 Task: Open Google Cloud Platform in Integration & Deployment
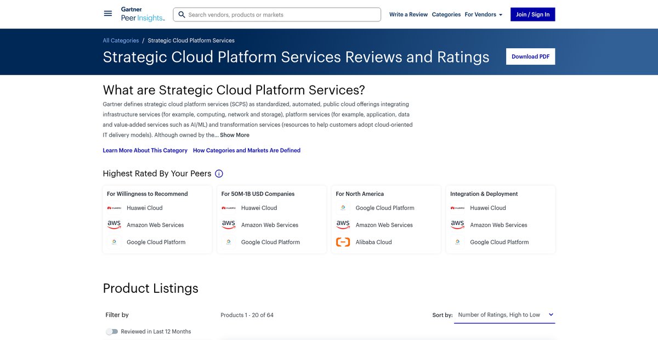500,242
